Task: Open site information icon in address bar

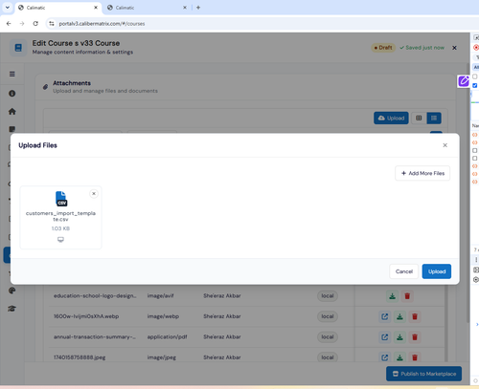Action: [x=52, y=24]
